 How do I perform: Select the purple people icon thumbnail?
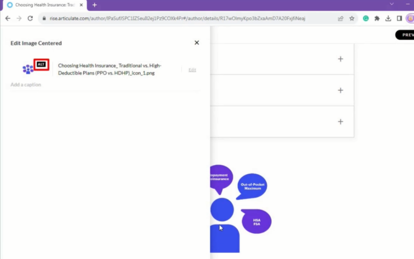click(x=27, y=69)
